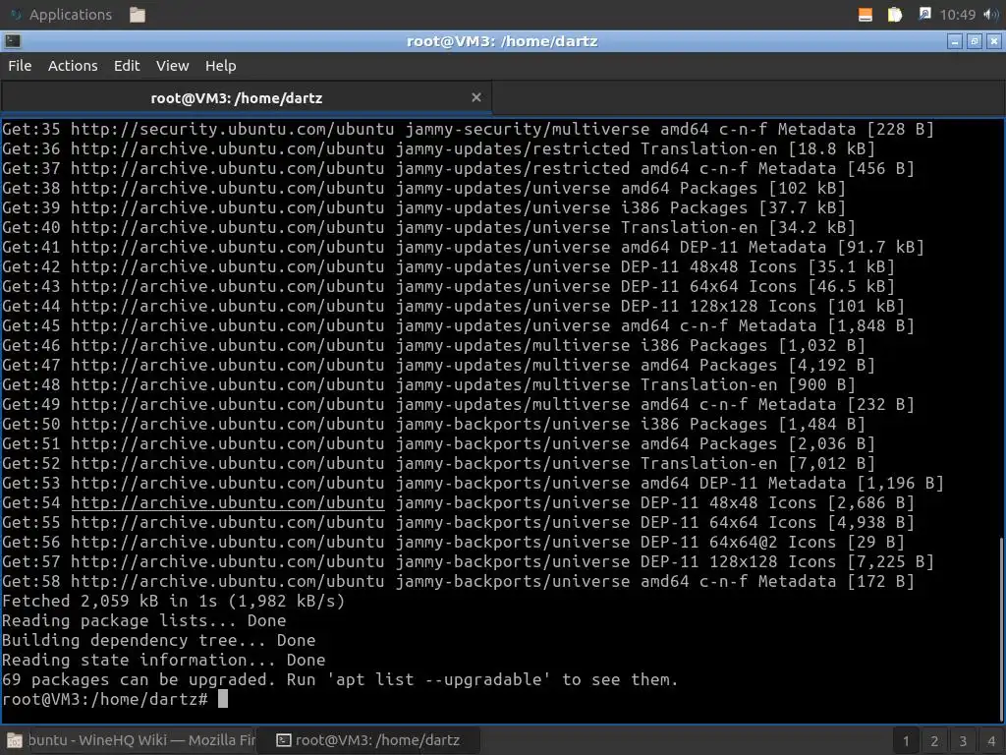This screenshot has width=1006, height=755.
Task: Switch to workspace 1
Action: (906, 741)
